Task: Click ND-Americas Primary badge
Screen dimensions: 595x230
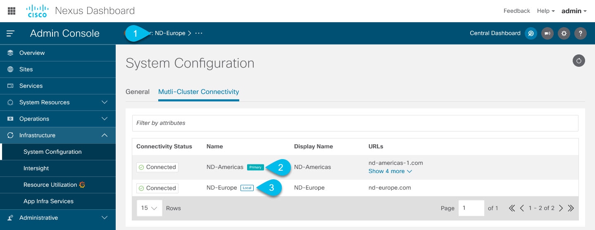Action: (x=255, y=167)
